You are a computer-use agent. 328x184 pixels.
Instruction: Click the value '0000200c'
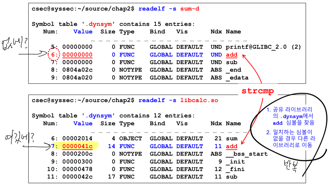pos(78,154)
